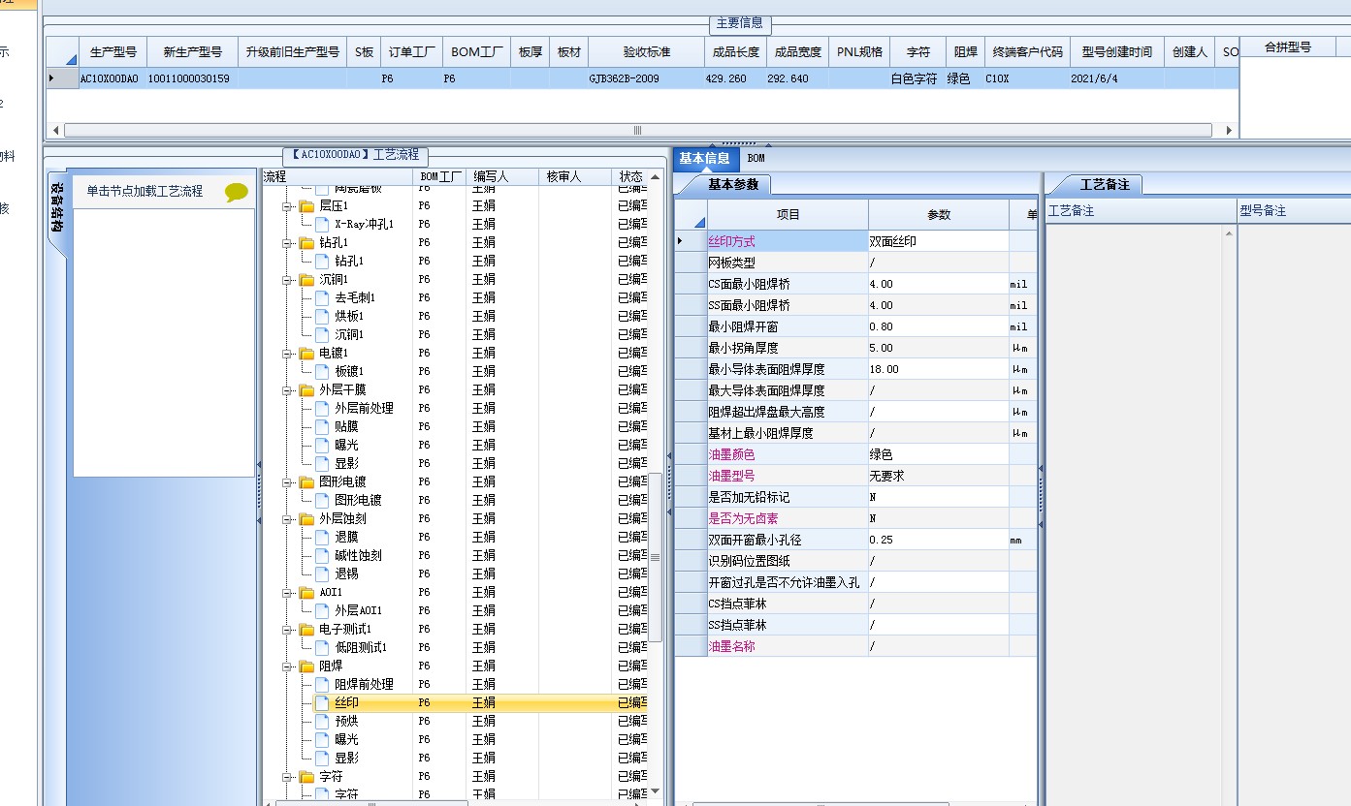This screenshot has width=1351, height=806.
Task: Click the 型号创建时间 column header
Action: pos(1117,52)
